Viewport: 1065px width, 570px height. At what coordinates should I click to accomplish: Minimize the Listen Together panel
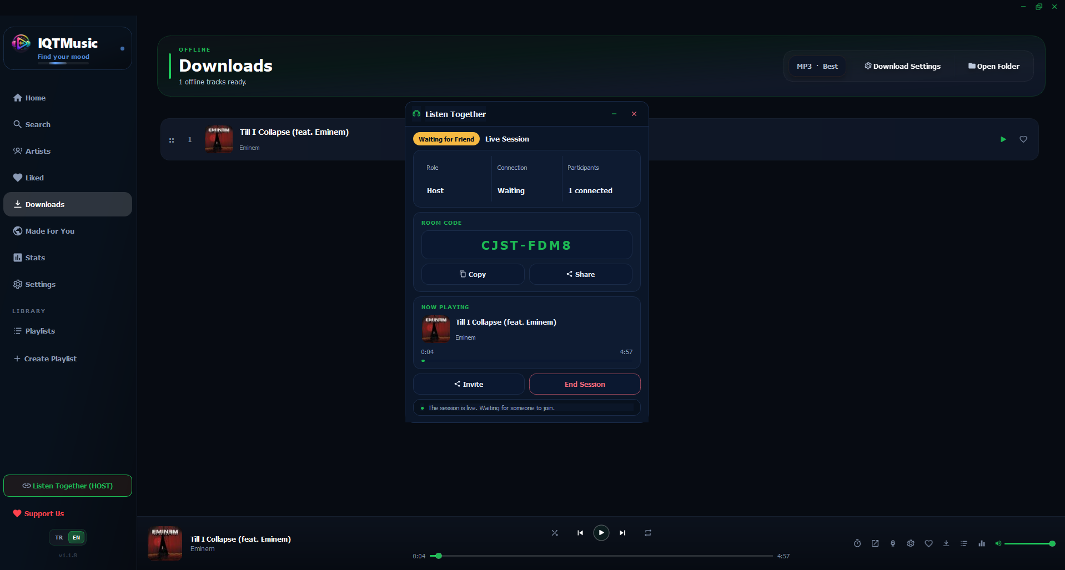point(614,114)
